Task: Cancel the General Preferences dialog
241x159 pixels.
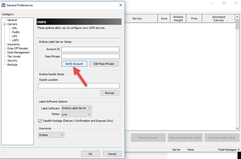Action: [112, 154]
